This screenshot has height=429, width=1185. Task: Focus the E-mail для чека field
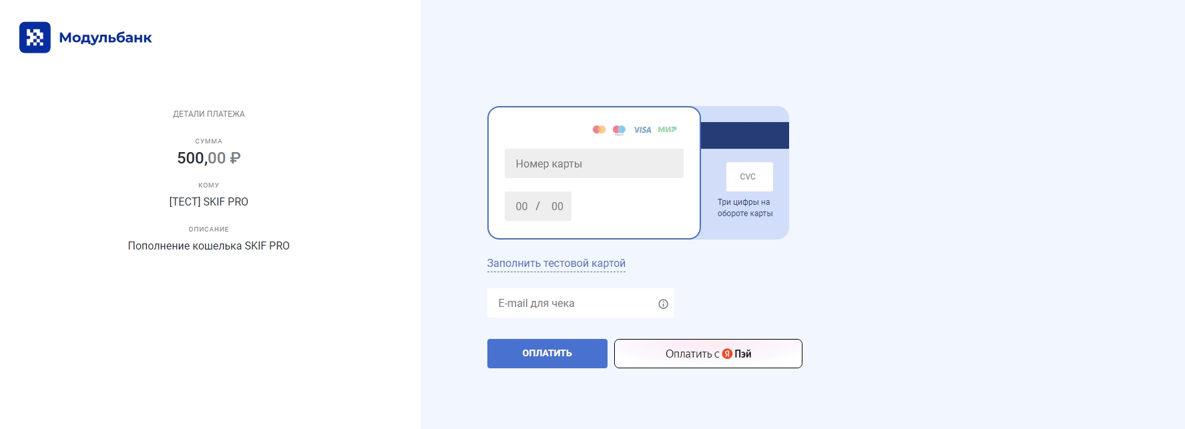[x=581, y=303]
